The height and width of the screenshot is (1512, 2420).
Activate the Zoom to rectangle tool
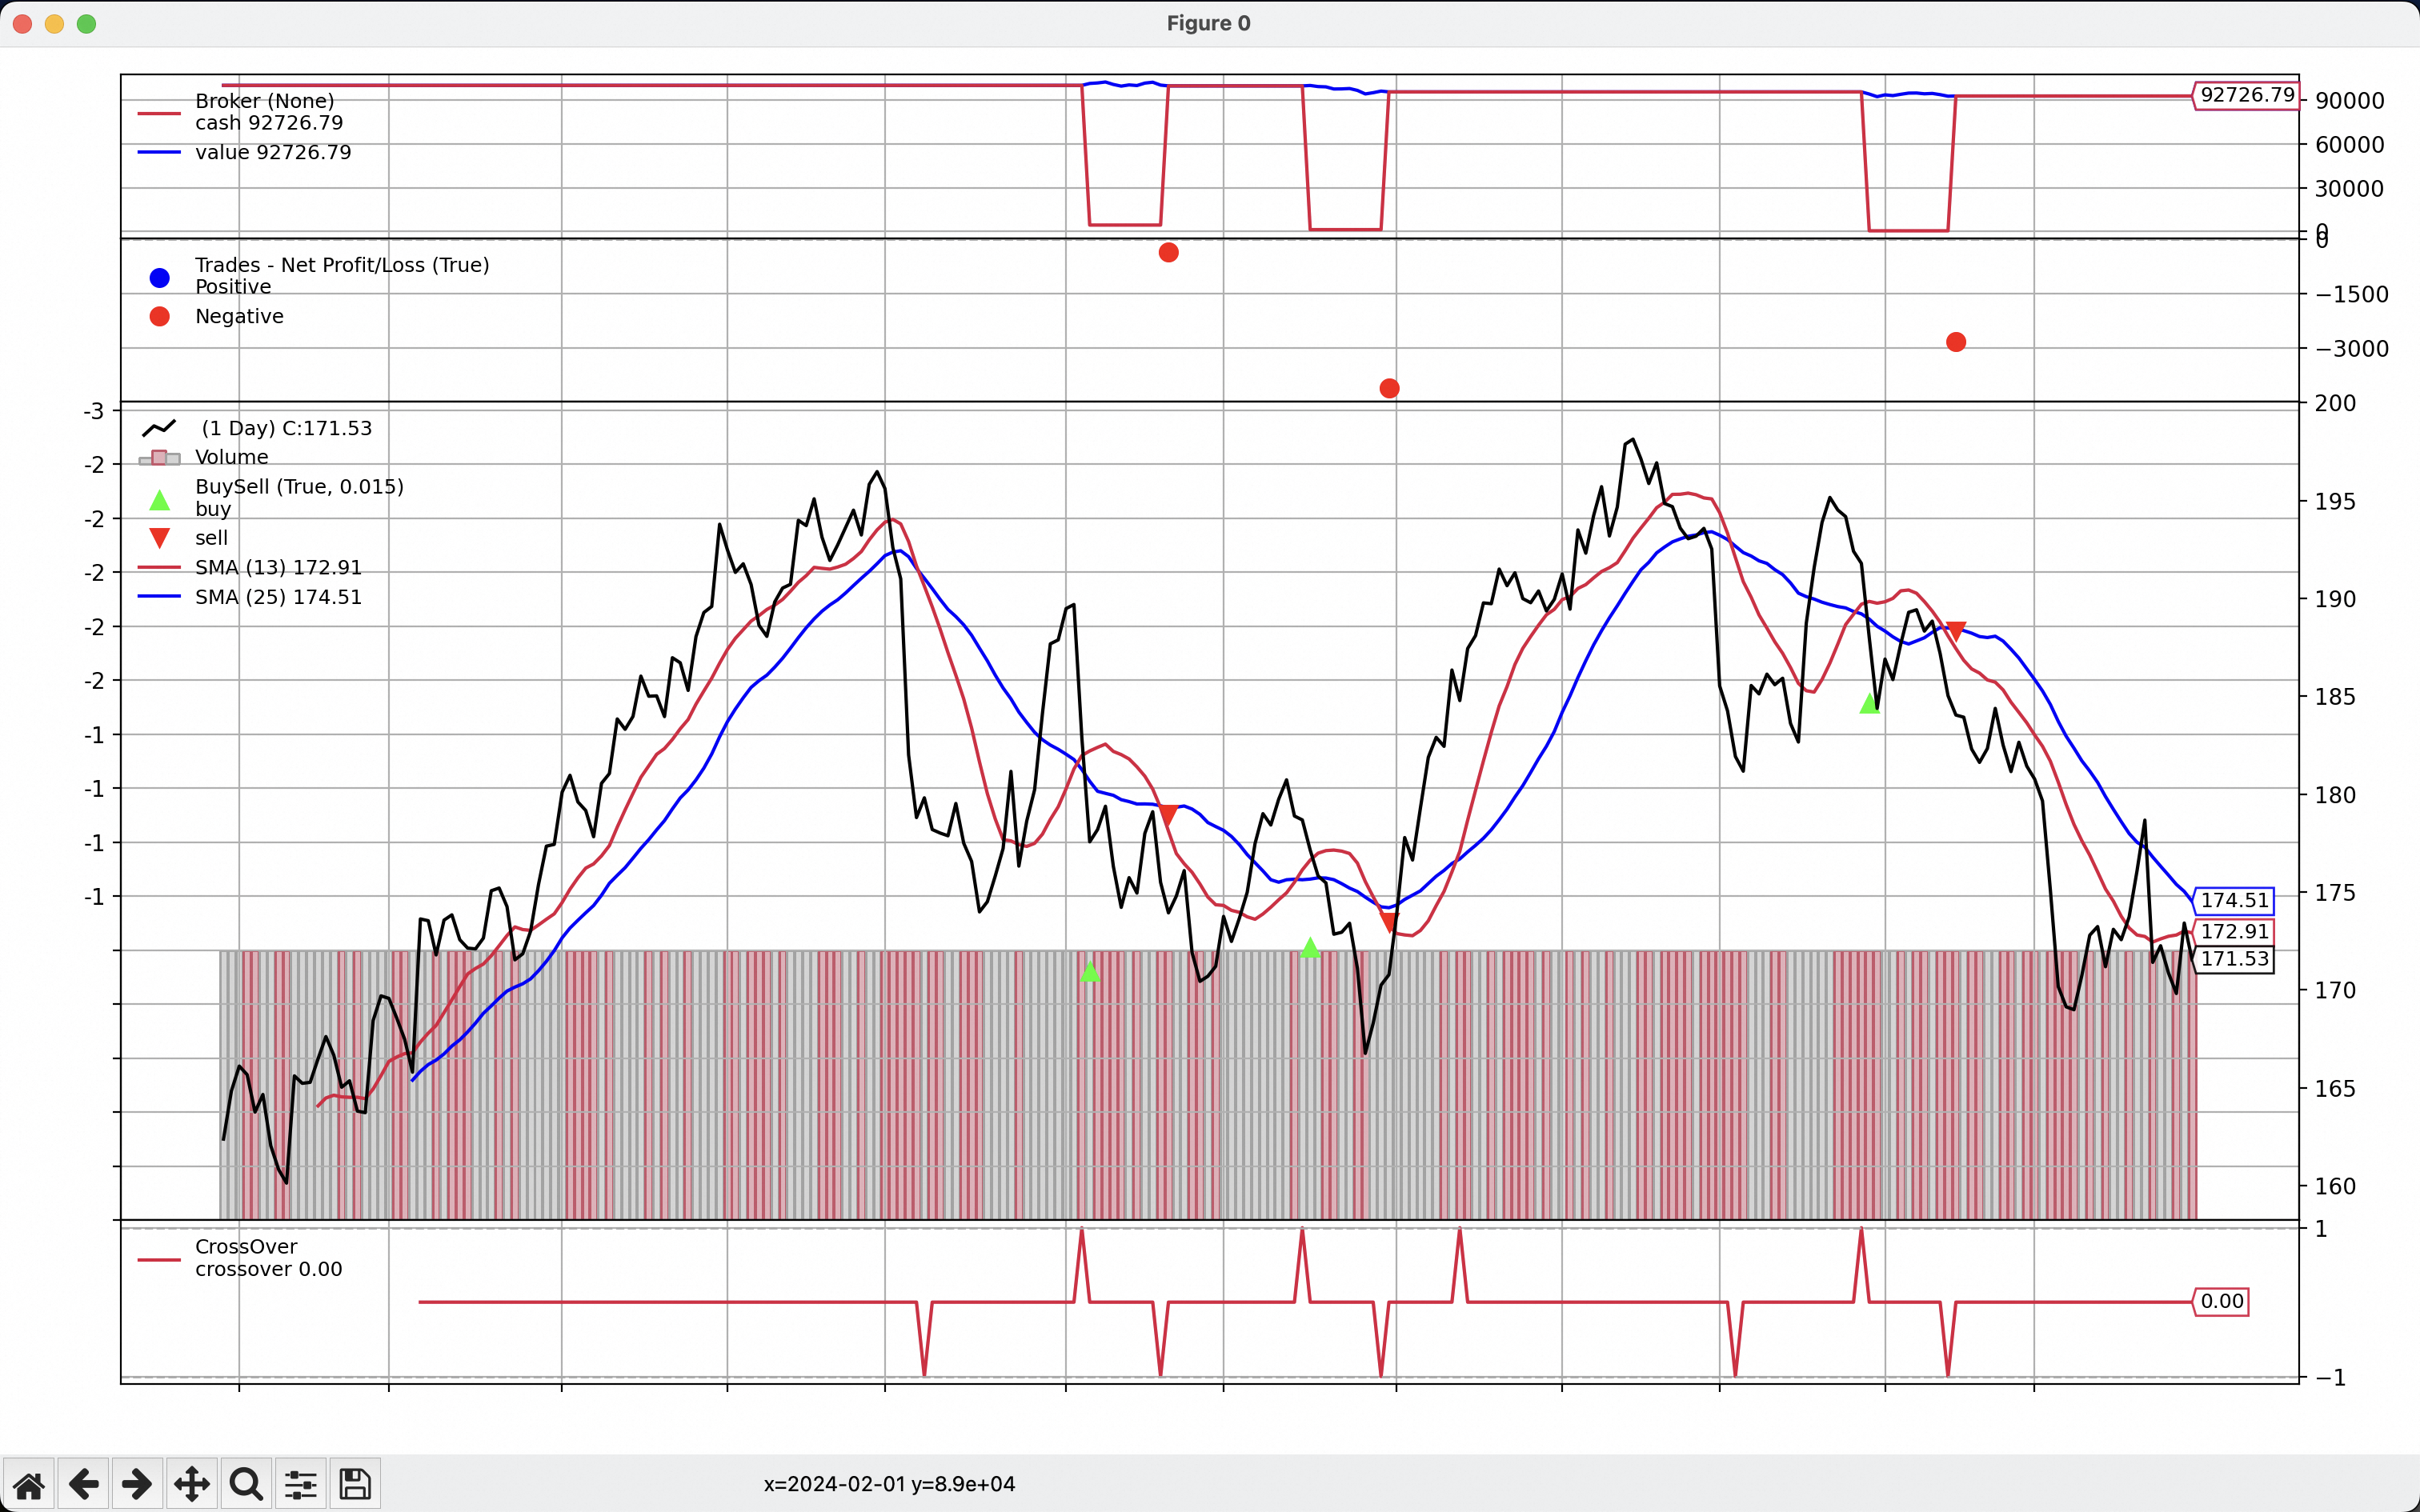(x=246, y=1484)
